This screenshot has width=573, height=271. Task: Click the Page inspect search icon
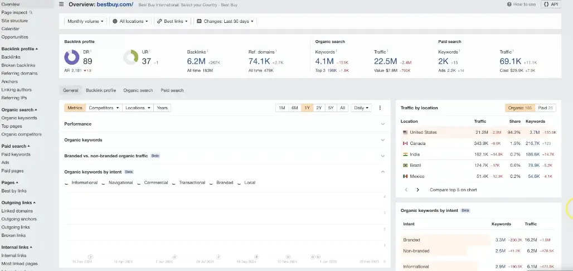coord(31,12)
